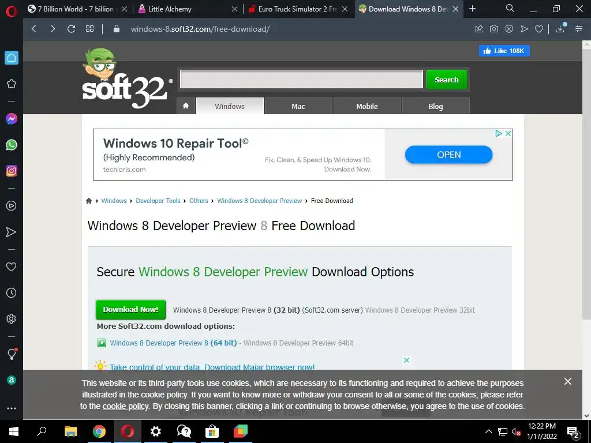The image size is (591, 443).
Task: Open the Blog tab
Action: [435, 106]
